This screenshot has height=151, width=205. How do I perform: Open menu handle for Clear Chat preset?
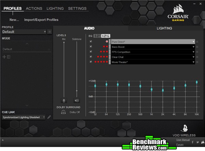[197, 57]
